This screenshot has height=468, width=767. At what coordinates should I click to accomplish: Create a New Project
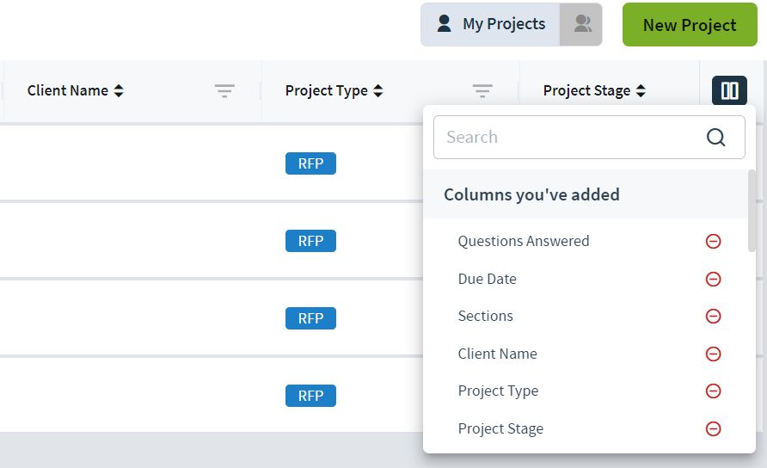[x=690, y=24]
